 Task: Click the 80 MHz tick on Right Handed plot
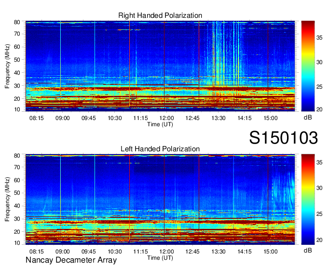[17, 22]
